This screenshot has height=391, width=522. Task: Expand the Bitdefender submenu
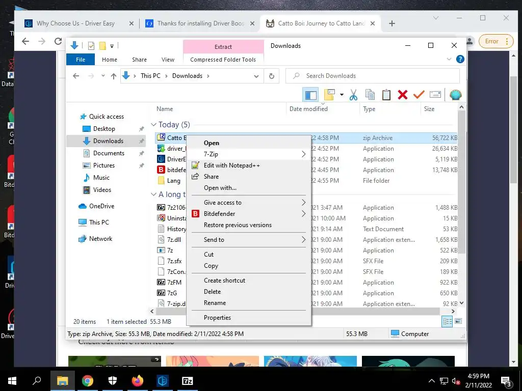(x=249, y=214)
